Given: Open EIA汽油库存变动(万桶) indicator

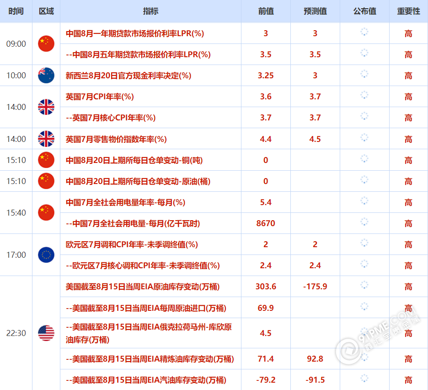Looking at the screenshot, I should point(146,380).
